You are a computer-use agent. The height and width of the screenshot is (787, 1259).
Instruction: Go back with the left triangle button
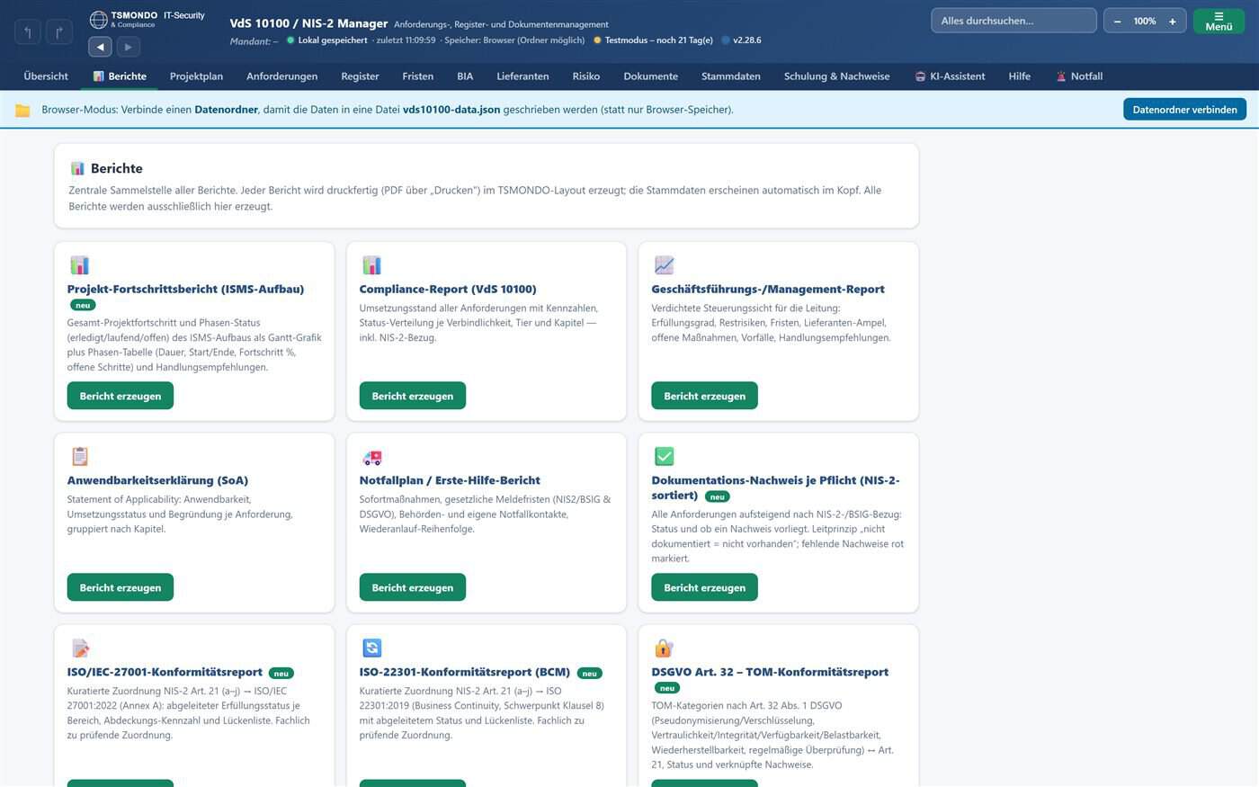[x=100, y=47]
